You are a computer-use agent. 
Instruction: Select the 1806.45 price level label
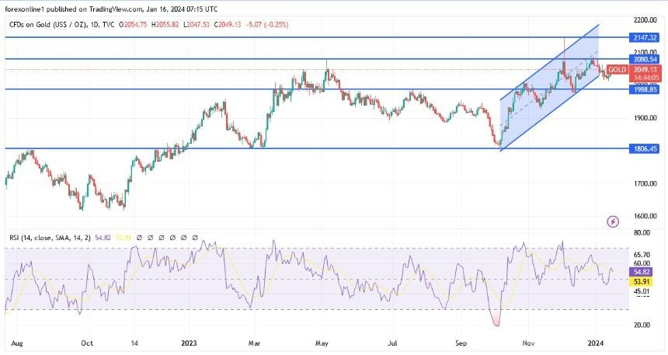(x=645, y=148)
